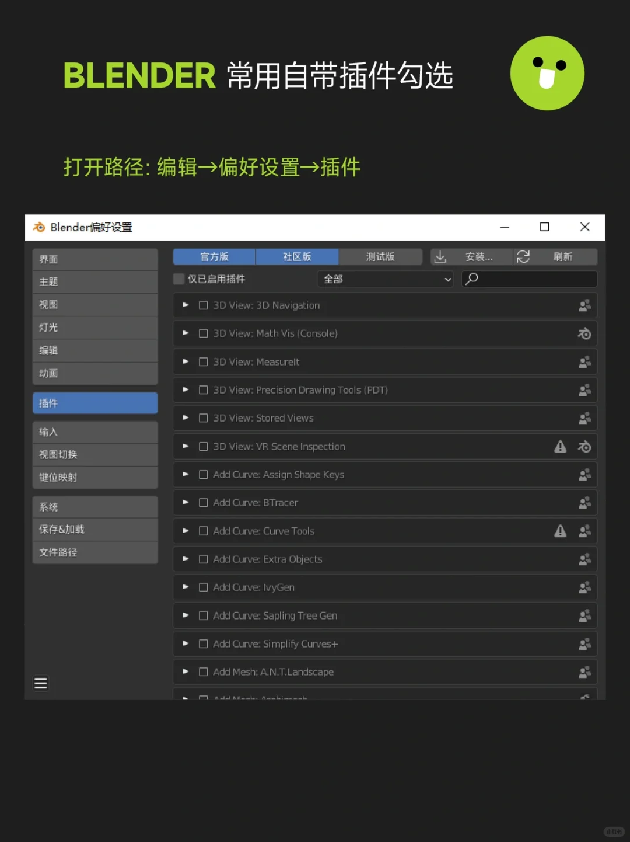Expand Add Curve: Simplify Curves+ details
The height and width of the screenshot is (842, 630).
pyautogui.click(x=185, y=643)
